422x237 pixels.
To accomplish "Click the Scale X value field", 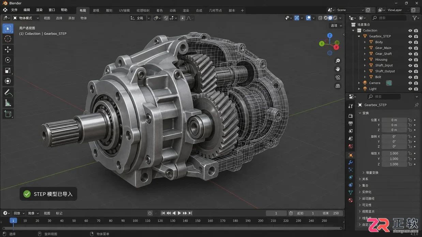I will click(x=394, y=153).
